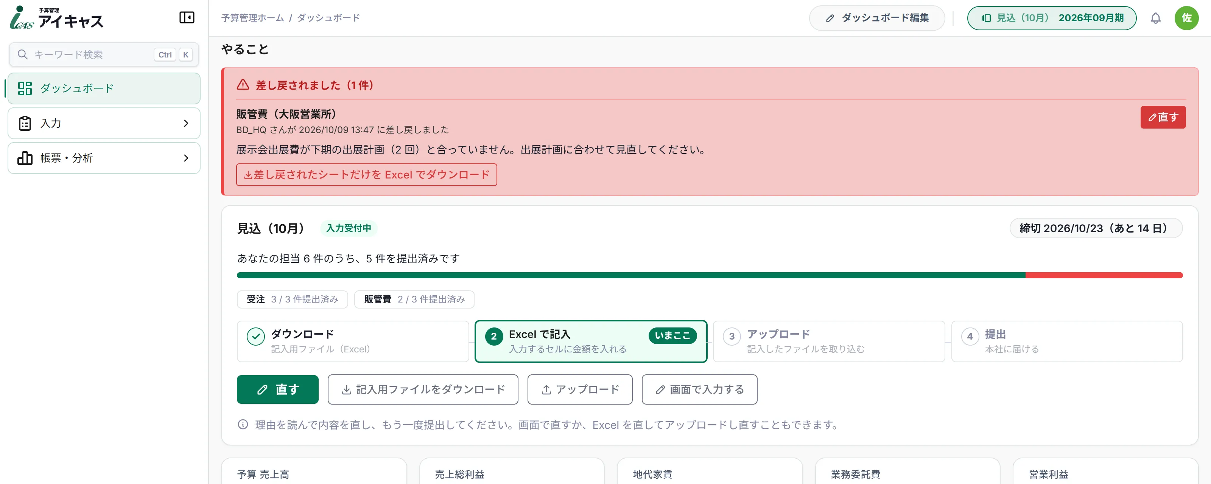Click the info icon beside the hint text

click(x=243, y=425)
